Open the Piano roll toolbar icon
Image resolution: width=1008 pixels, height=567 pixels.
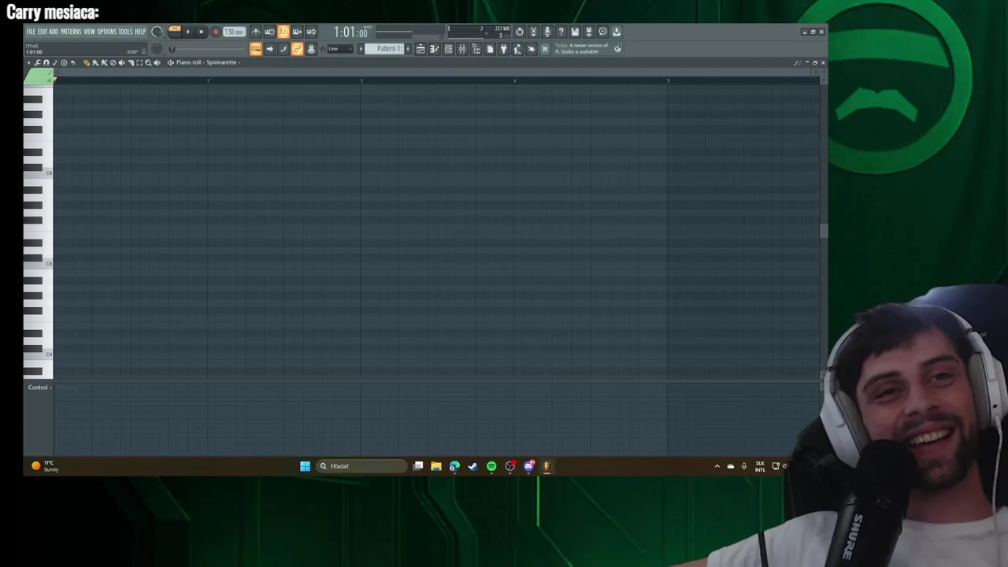(435, 49)
